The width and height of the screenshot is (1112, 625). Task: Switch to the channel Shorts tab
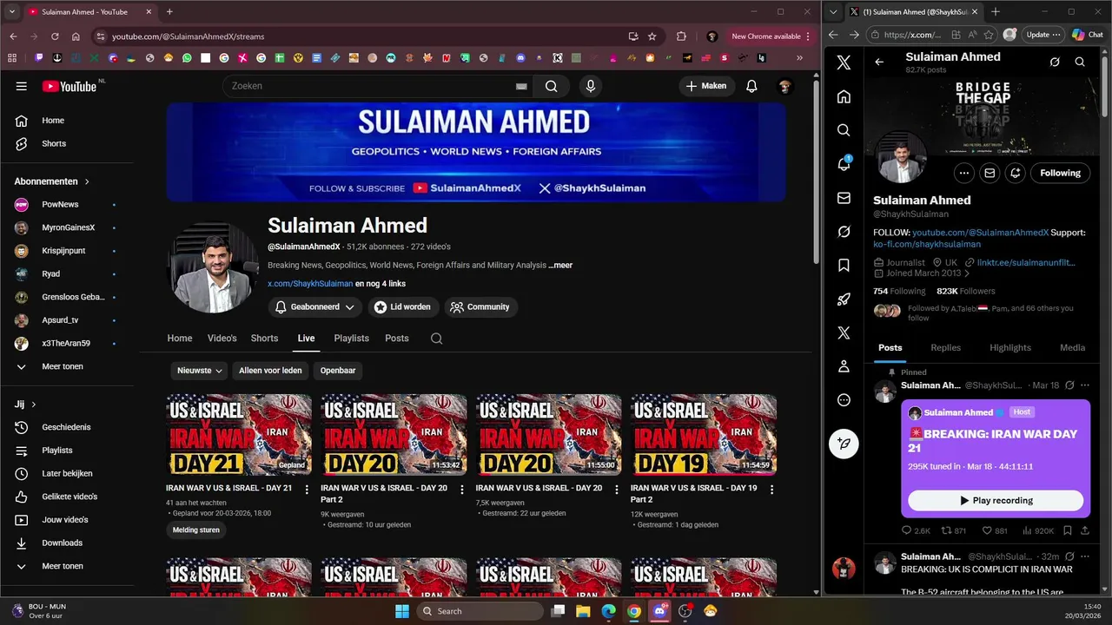[264, 339]
